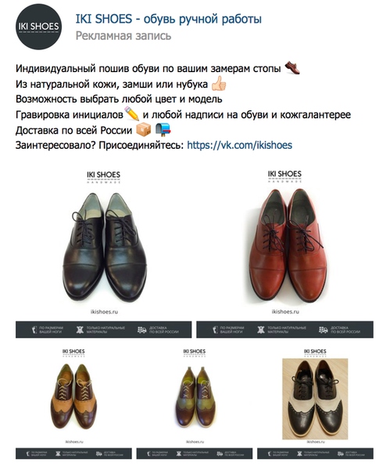Click the brown shoe emoji in the text
This screenshot has height=473, width=390.
click(292, 67)
